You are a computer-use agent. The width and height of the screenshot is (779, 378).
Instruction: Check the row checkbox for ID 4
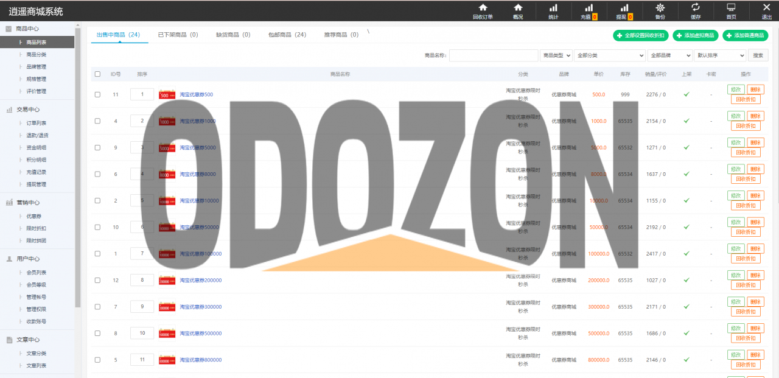[x=97, y=121]
